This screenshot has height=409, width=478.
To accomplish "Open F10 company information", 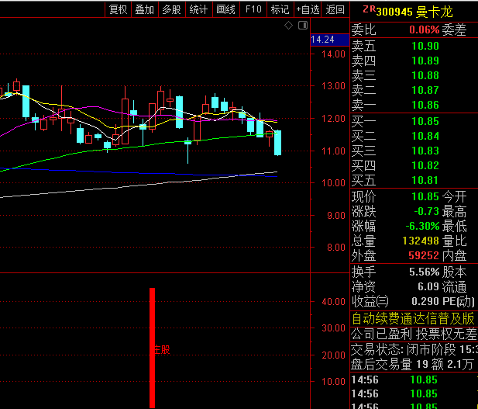I will click(253, 9).
